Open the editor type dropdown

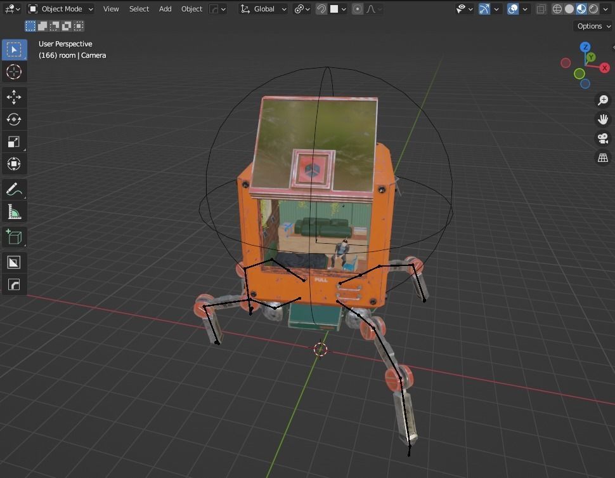[12, 9]
